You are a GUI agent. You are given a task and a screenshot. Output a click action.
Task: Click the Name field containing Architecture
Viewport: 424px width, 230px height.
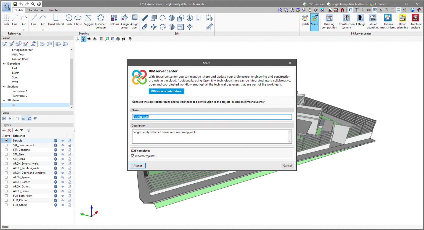tap(212, 117)
